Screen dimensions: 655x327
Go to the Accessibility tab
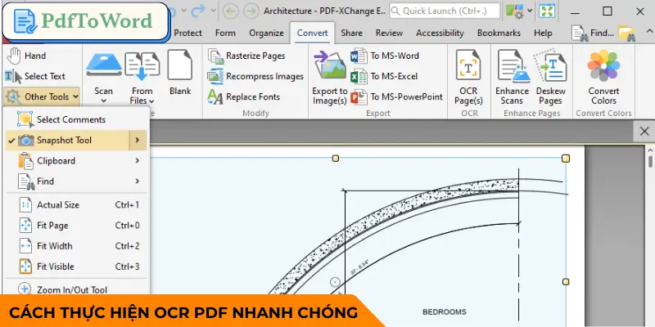click(x=440, y=33)
